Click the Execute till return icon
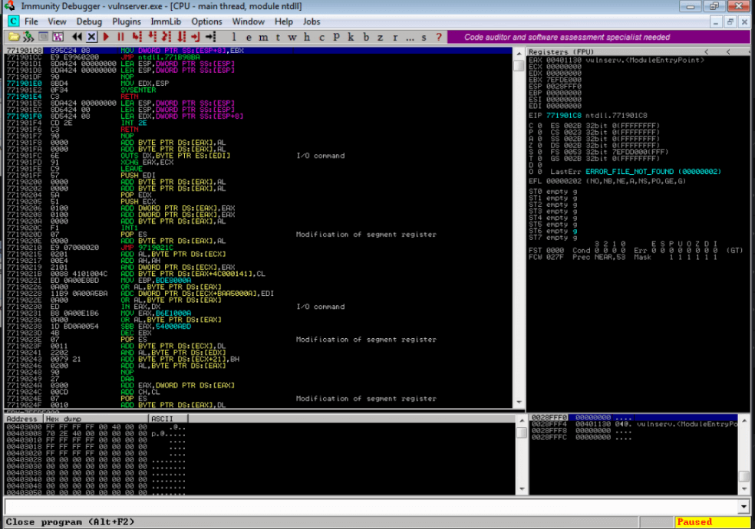755x529 pixels. pos(196,37)
